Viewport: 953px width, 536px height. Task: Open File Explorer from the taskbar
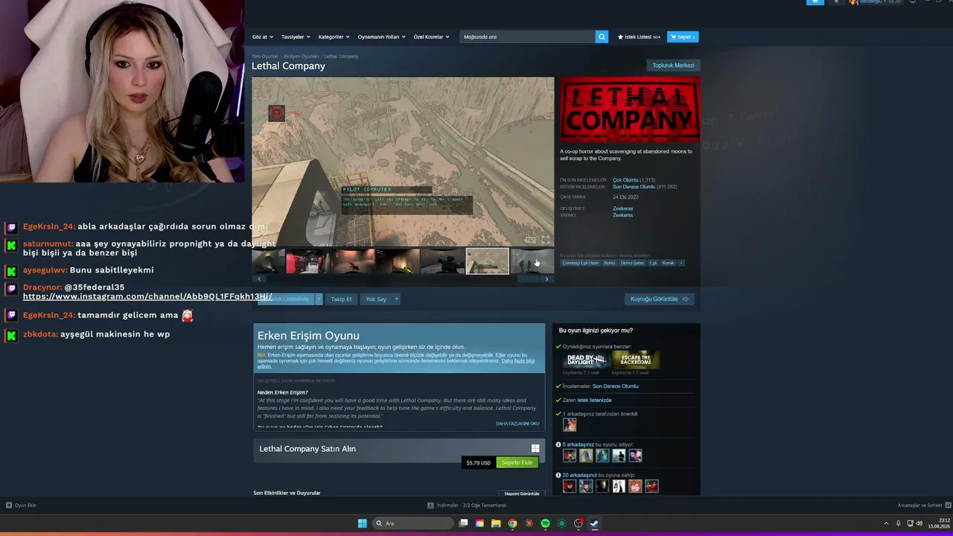point(496,523)
